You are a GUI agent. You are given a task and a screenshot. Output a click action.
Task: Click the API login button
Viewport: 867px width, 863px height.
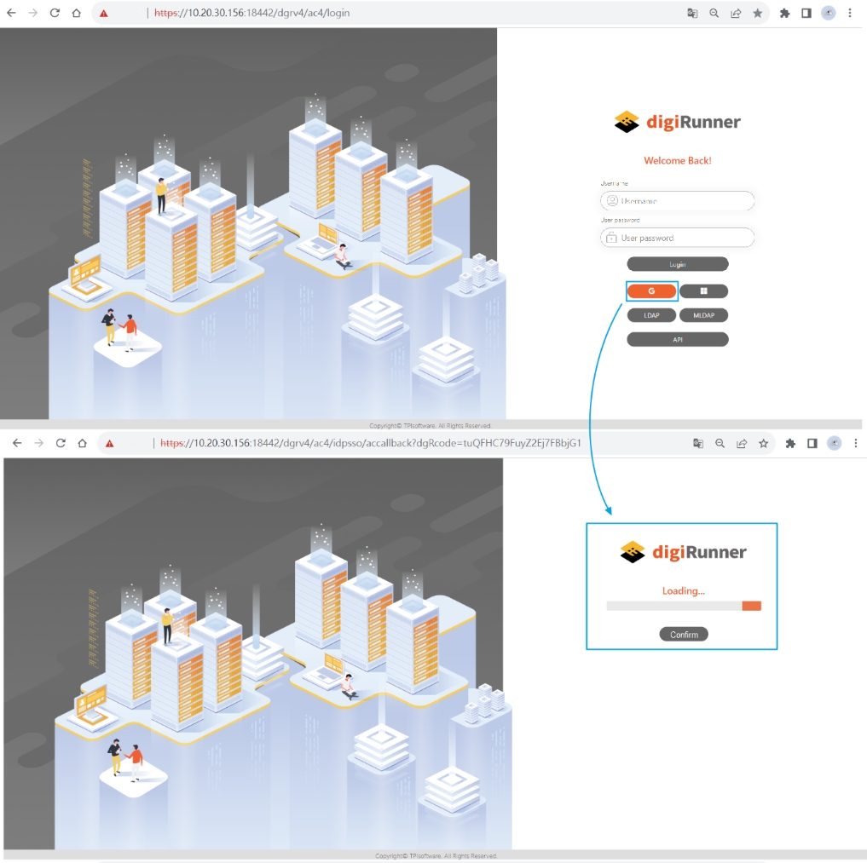pyautogui.click(x=677, y=339)
